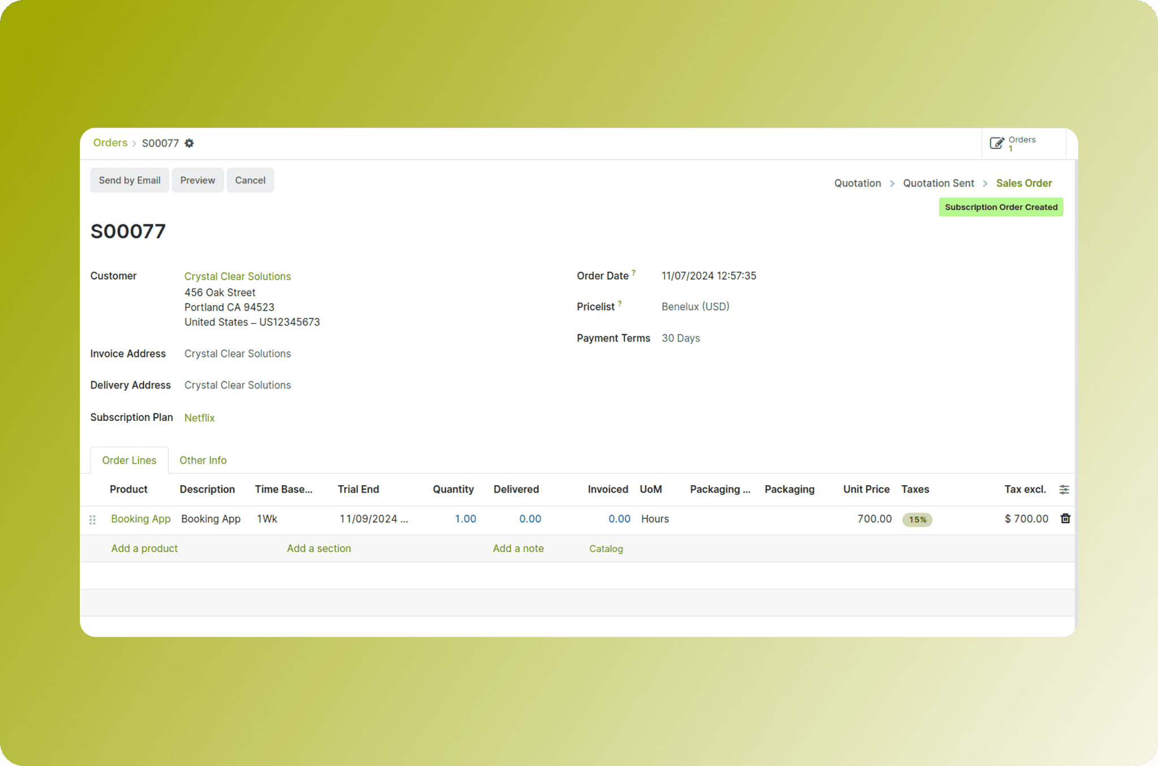
Task: Edit the Order Date value
Action: point(709,276)
